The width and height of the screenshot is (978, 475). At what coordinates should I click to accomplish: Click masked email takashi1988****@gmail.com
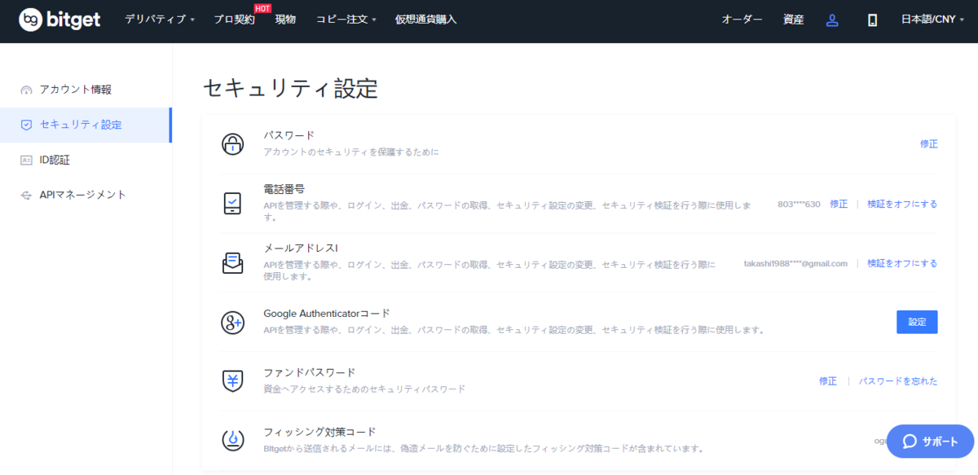coord(795,263)
